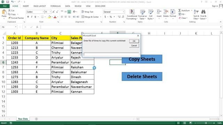Click Decrease Decimal icon
Screen dimensions: 223x125
tap(123, 17)
